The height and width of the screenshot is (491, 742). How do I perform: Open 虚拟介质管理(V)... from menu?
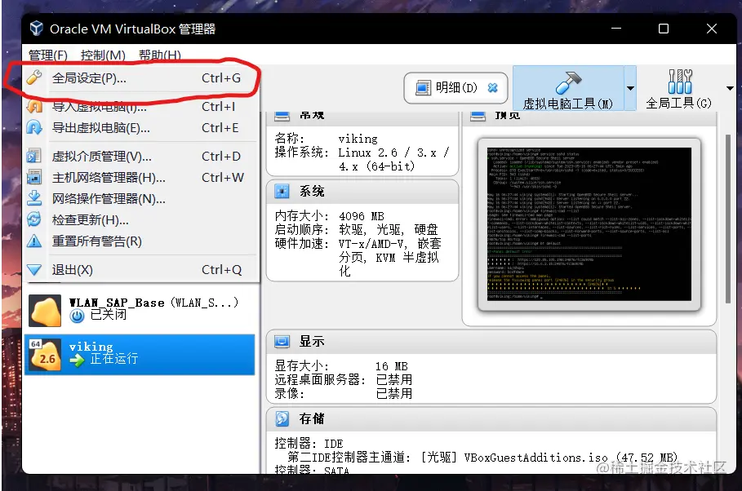tap(140, 156)
